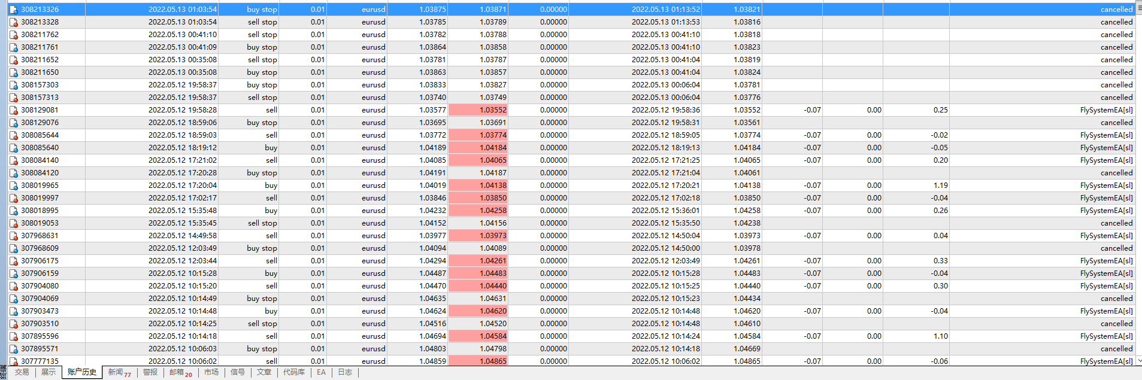
Task: Click open time 2022.05.12 14:49:58
Action: tap(183, 236)
